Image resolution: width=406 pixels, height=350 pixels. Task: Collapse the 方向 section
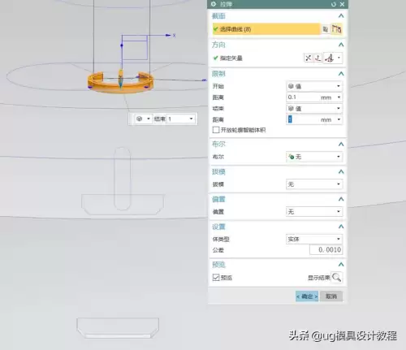pyautogui.click(x=341, y=45)
